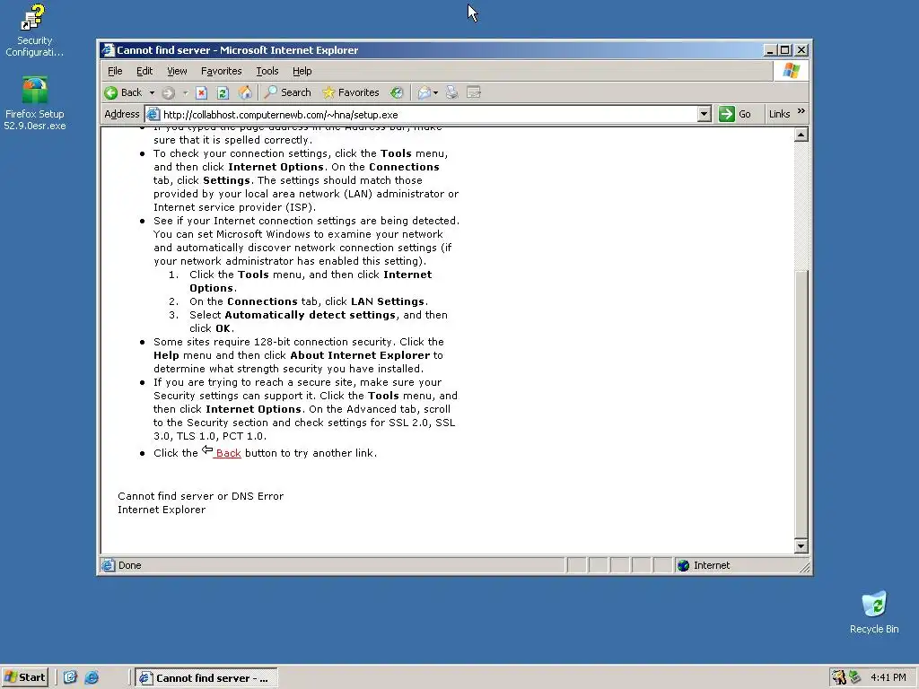919x689 pixels.
Task: Select the Recycle Bin desktop icon
Action: [x=874, y=613]
